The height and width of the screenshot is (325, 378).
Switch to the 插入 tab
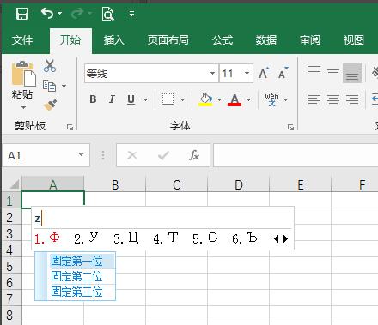pyautogui.click(x=114, y=40)
